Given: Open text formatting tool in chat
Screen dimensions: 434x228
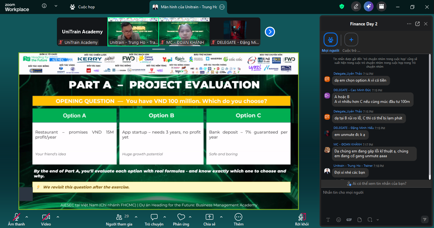Looking at the screenshot, I should coord(328,220).
